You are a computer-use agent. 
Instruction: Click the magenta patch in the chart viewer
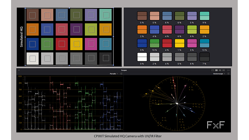(x=91, y=44)
